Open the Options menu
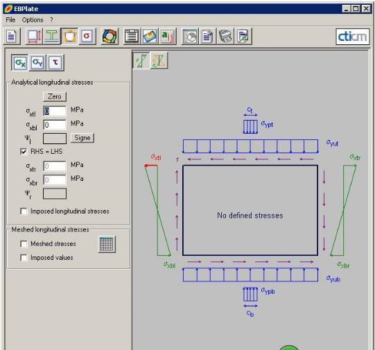Screen dimensions: 375x350 click(x=33, y=20)
